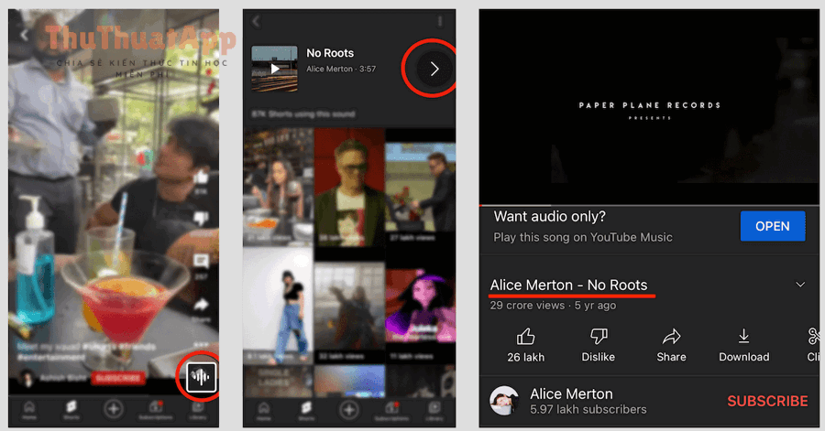Select the No Roots song title

(x=330, y=53)
